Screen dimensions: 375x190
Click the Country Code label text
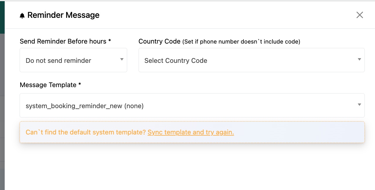[x=159, y=41]
